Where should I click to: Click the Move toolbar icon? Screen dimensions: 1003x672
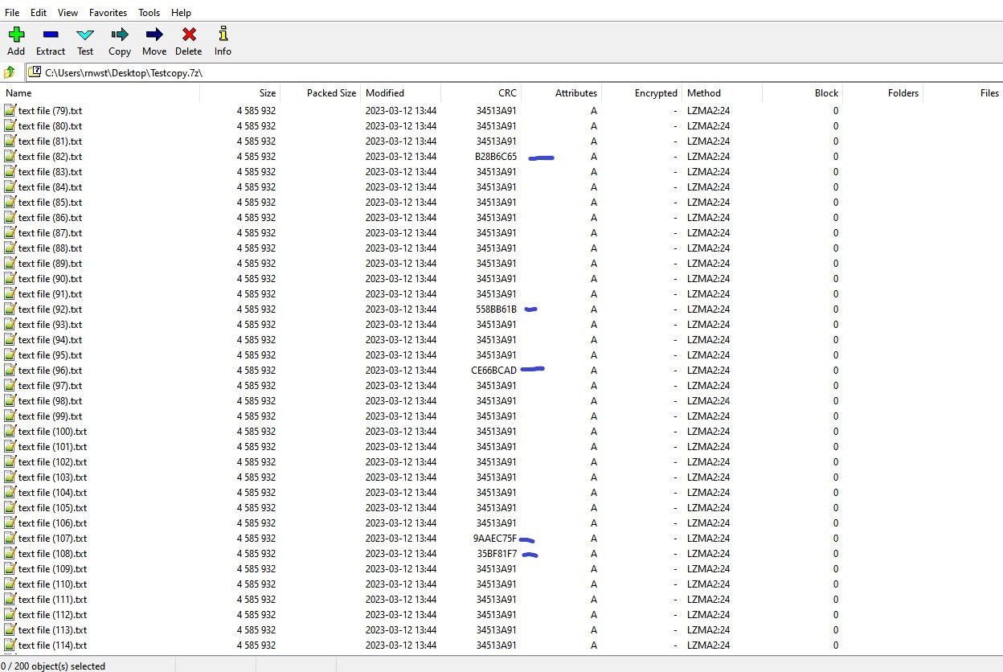click(x=154, y=35)
